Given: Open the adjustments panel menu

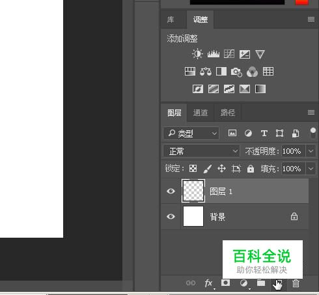Looking at the screenshot, I should coord(311,20).
